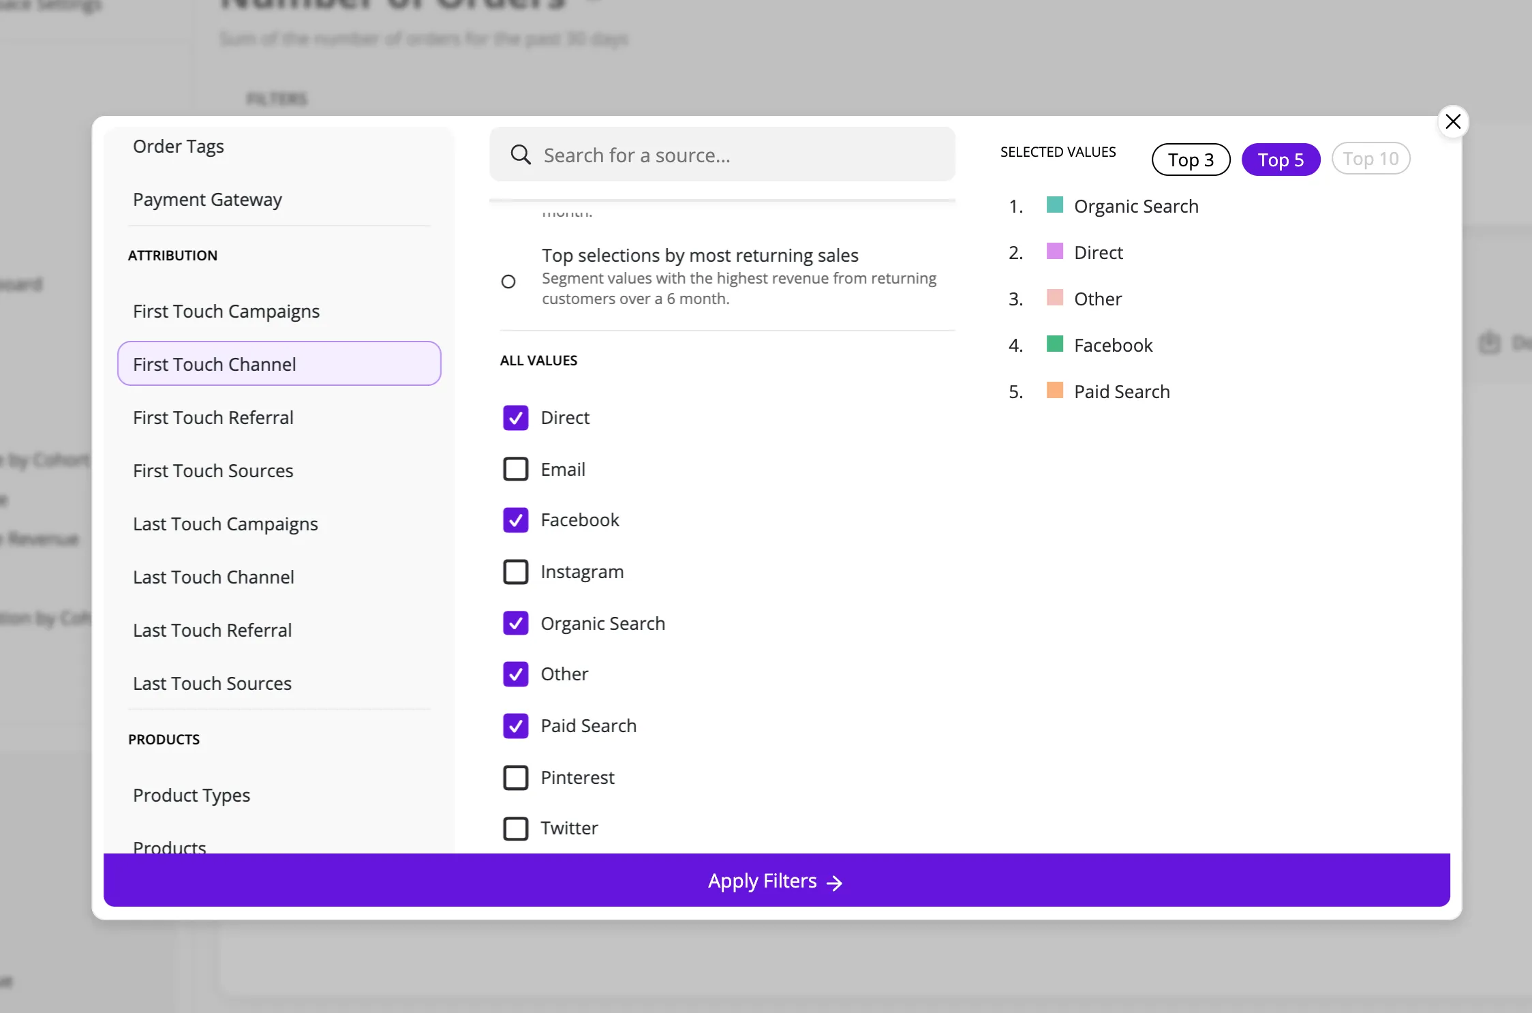Image resolution: width=1532 pixels, height=1013 pixels.
Task: Select the Top 10 pill
Action: (x=1370, y=160)
